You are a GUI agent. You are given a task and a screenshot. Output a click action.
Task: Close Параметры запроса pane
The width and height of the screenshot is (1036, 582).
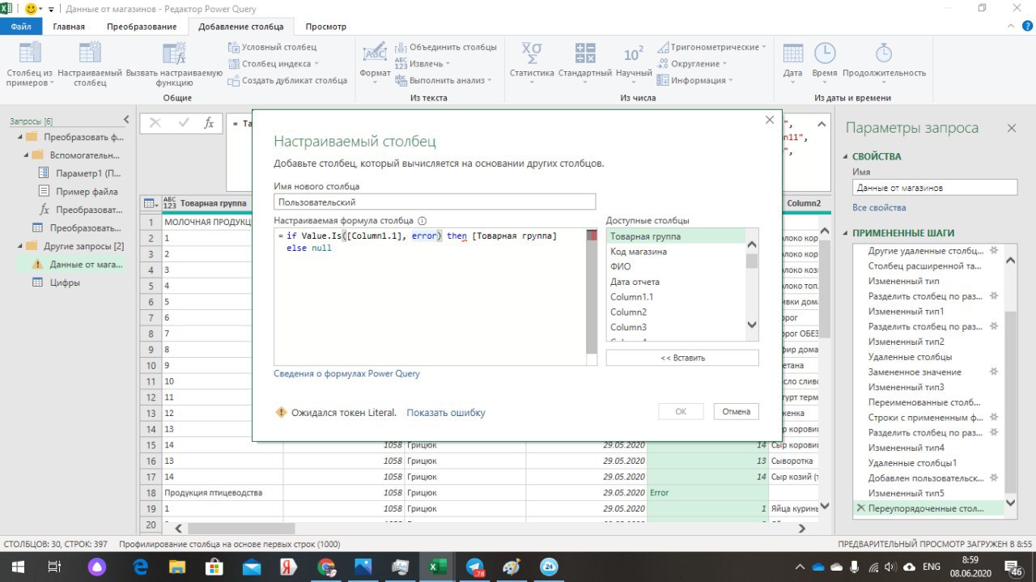pyautogui.click(x=1011, y=128)
